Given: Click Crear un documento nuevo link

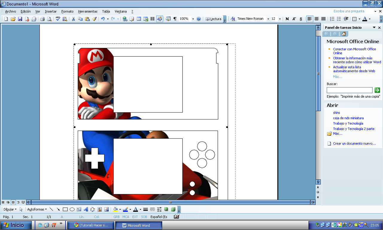Looking at the screenshot, I should point(354,143).
